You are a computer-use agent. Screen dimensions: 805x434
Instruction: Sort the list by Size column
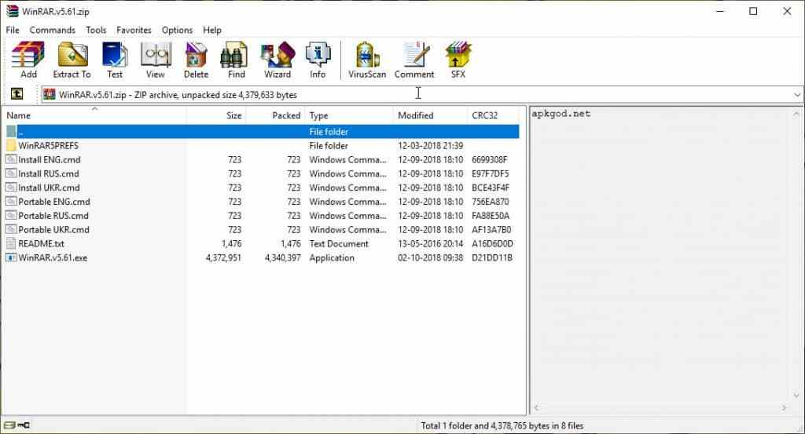coord(216,115)
